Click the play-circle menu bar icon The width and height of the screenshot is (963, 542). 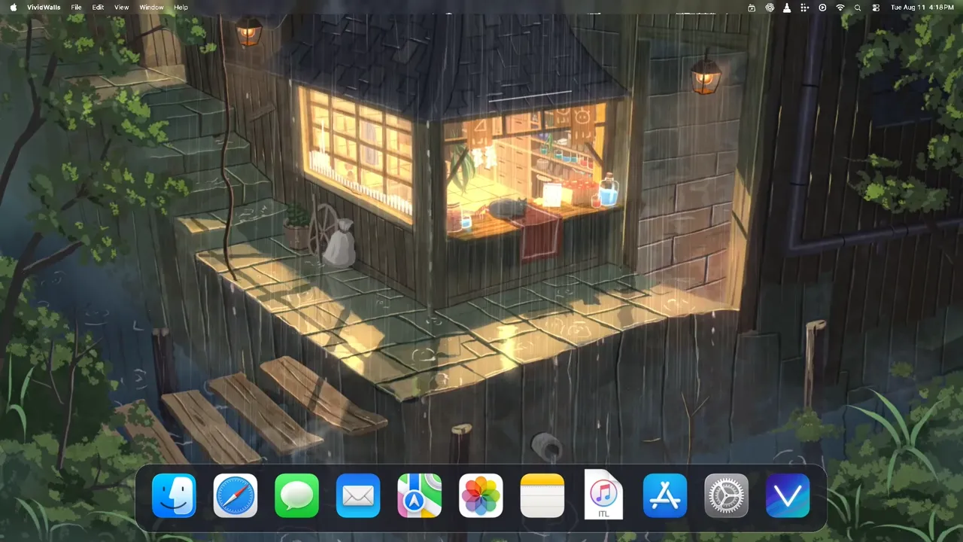pos(822,8)
